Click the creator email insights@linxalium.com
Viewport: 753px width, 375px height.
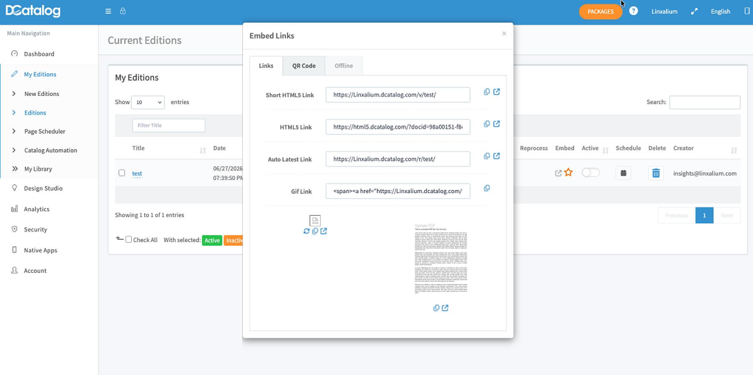(705, 173)
